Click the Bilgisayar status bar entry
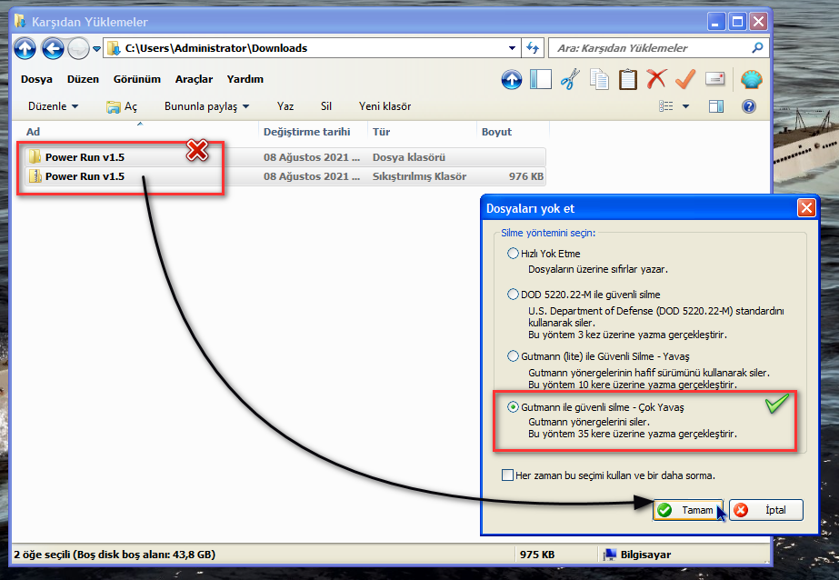The image size is (839, 580). click(638, 555)
